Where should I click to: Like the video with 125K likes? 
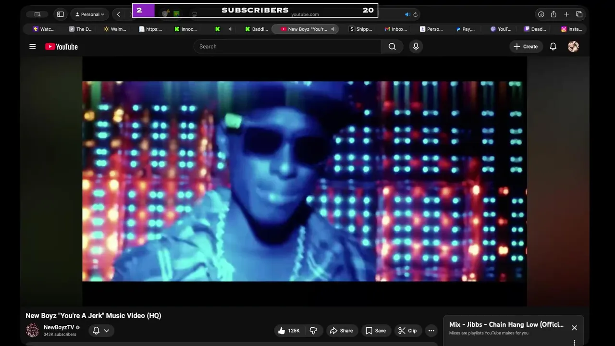(288, 331)
